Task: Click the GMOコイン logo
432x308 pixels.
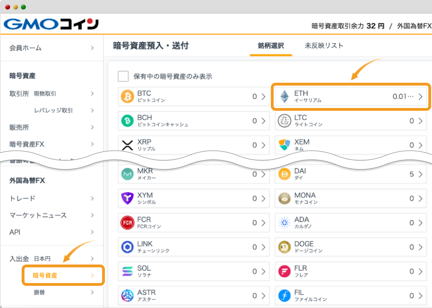Action: 51,24
